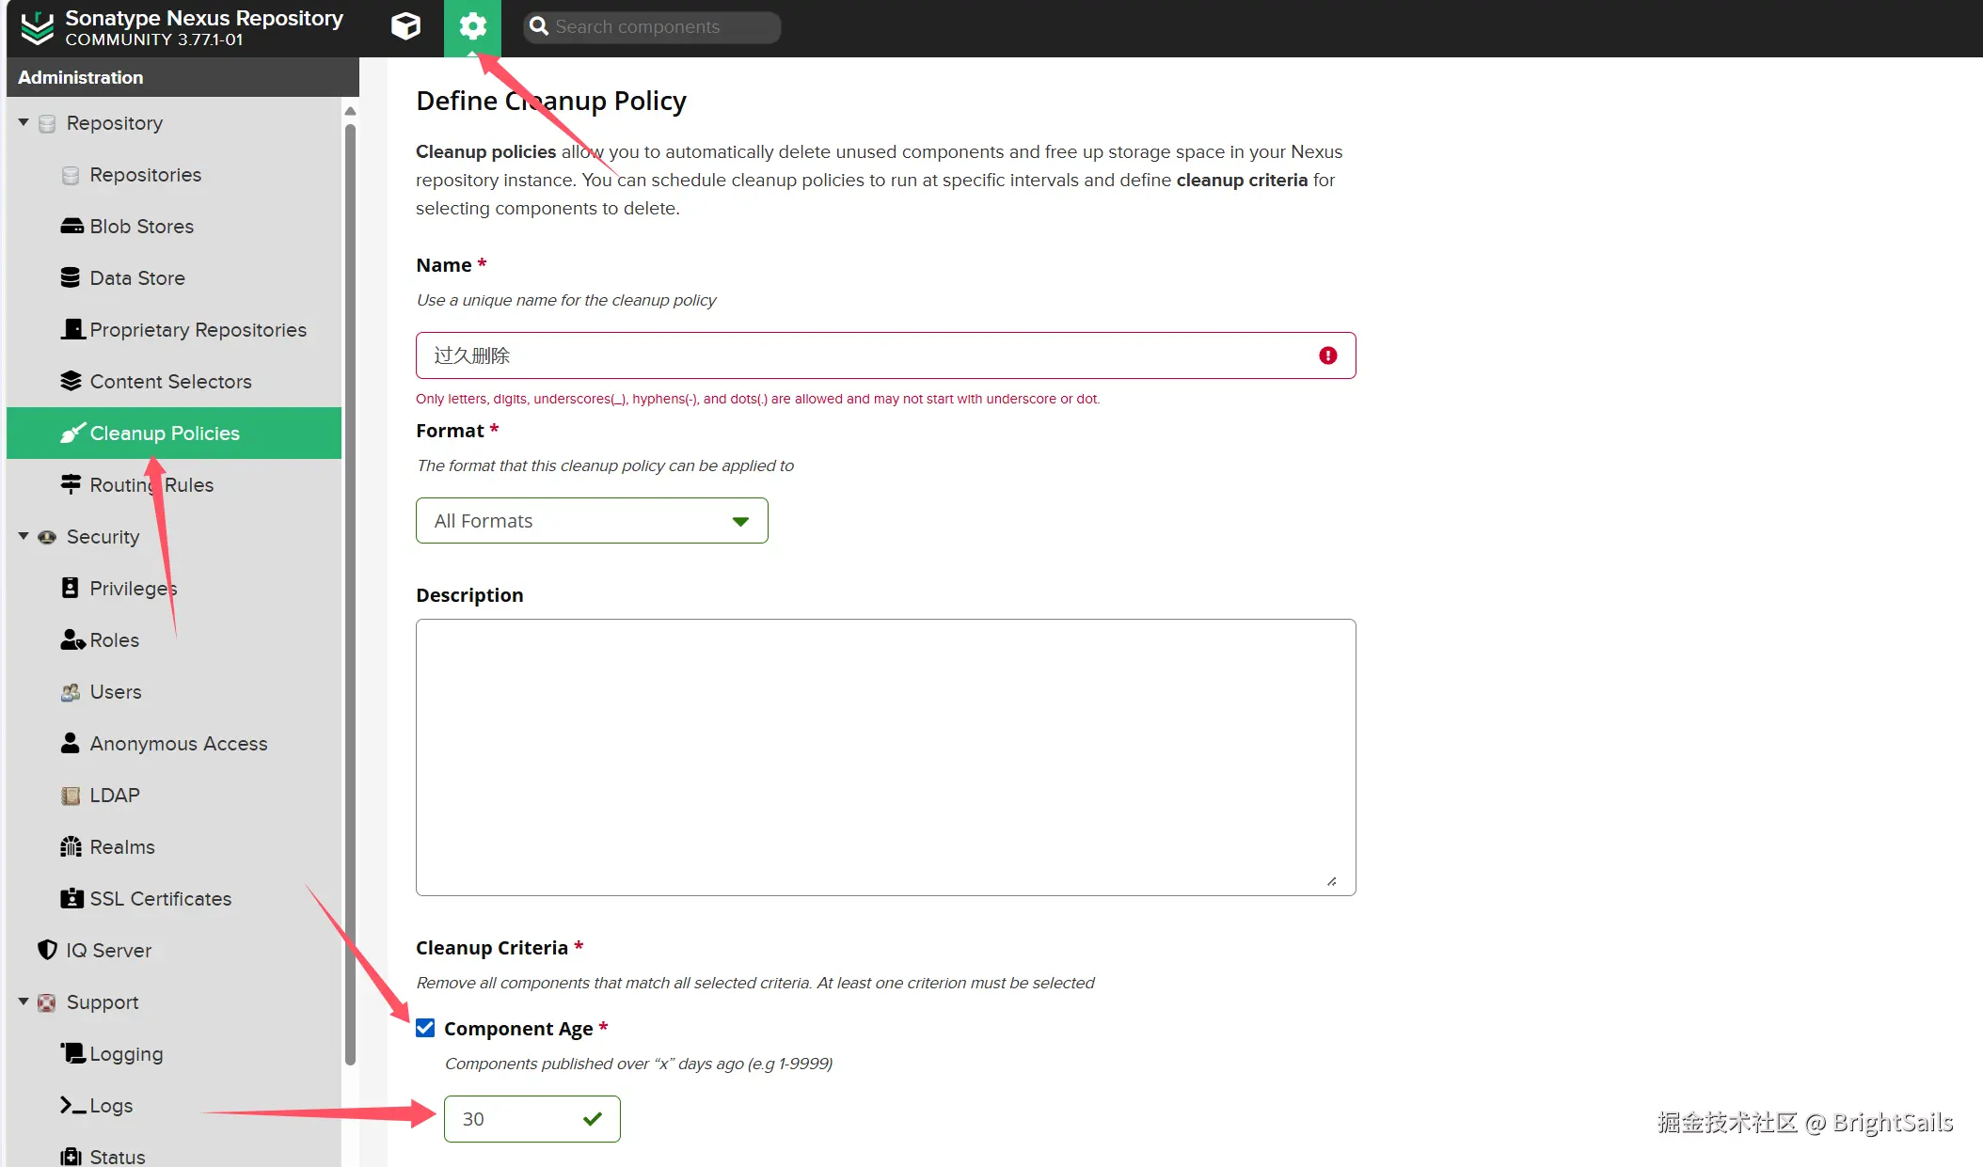
Task: Click the Description text area
Action: (x=885, y=757)
